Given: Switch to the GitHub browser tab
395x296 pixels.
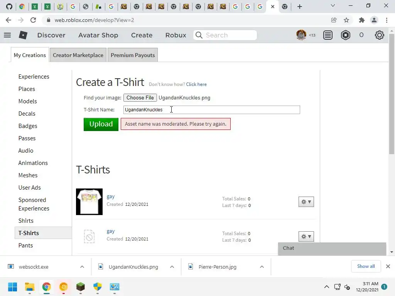Looking at the screenshot, I should 9,7.
